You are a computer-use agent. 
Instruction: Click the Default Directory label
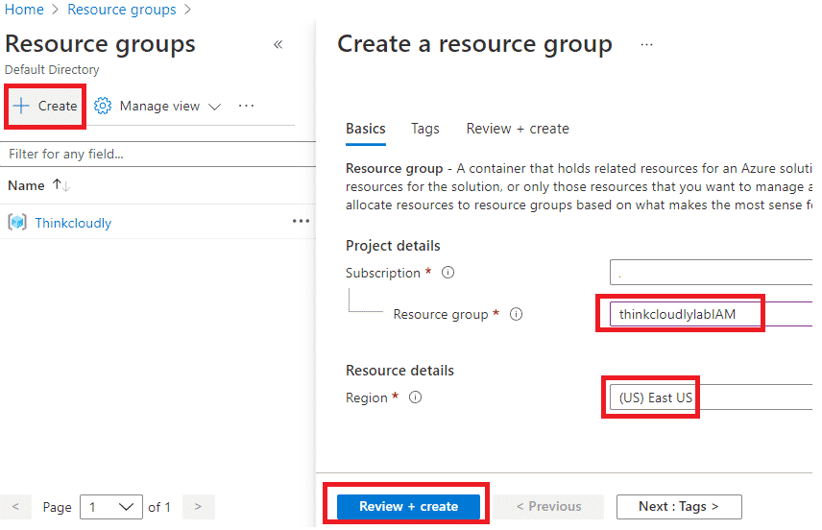pos(52,70)
